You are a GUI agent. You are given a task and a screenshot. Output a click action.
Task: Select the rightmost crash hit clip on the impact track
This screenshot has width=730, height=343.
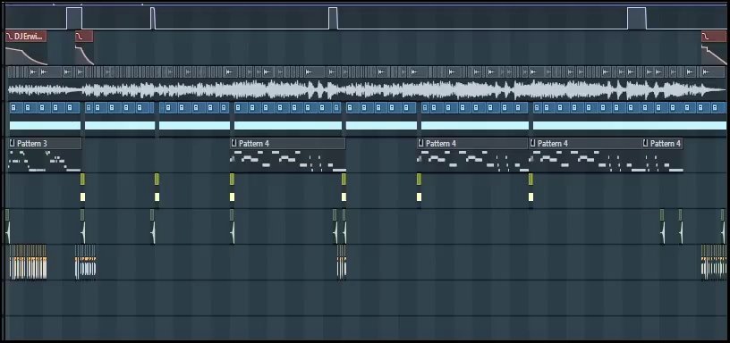[680, 227]
